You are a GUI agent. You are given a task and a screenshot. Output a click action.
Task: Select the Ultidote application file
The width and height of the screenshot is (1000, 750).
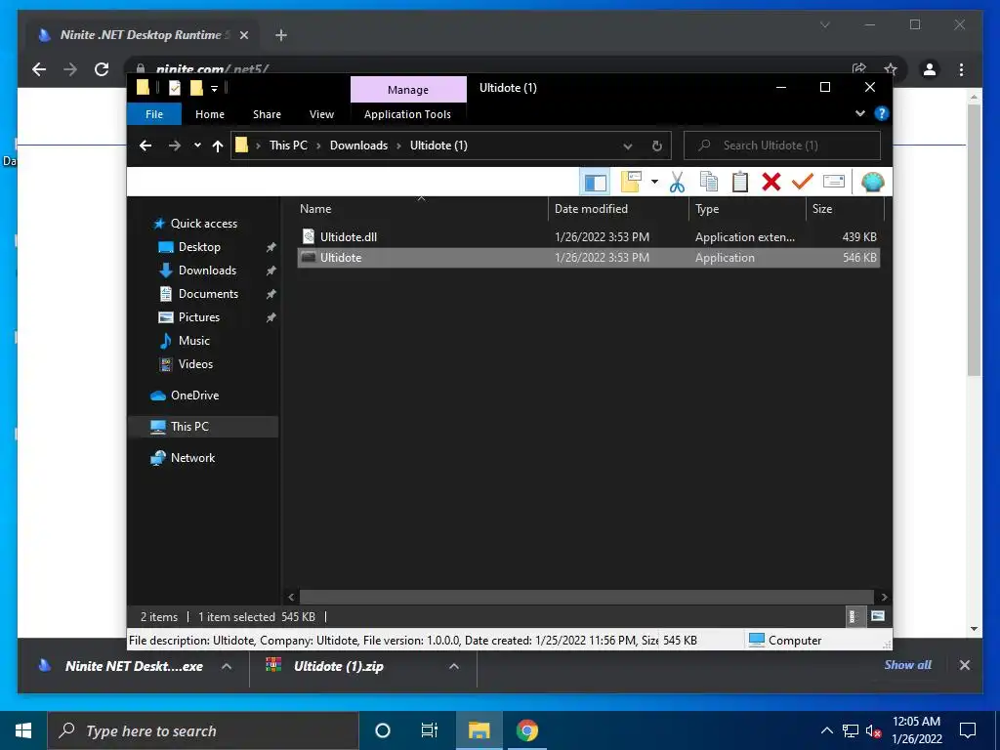point(589,258)
